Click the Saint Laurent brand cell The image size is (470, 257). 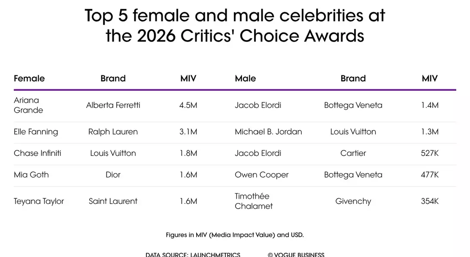[x=113, y=201]
